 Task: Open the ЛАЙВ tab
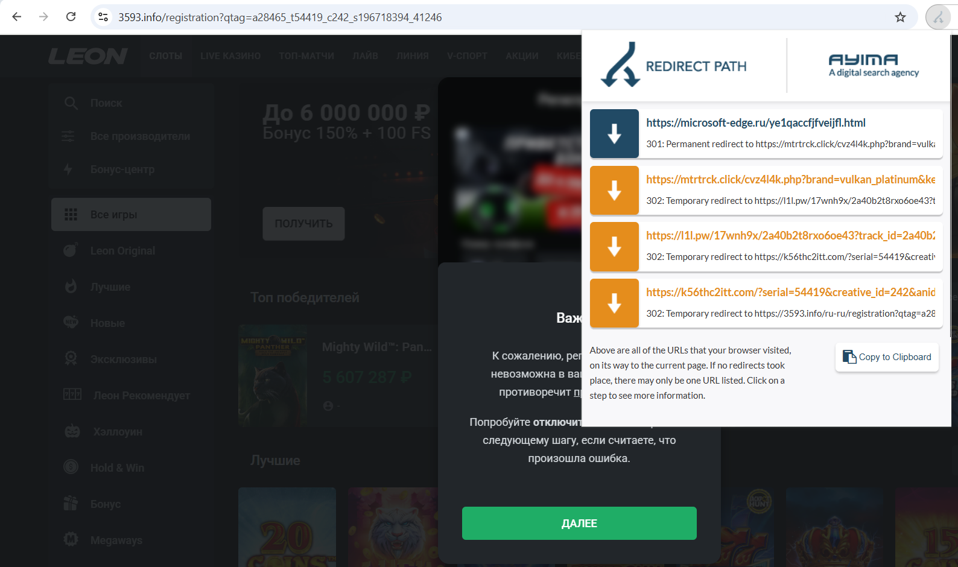(x=365, y=56)
